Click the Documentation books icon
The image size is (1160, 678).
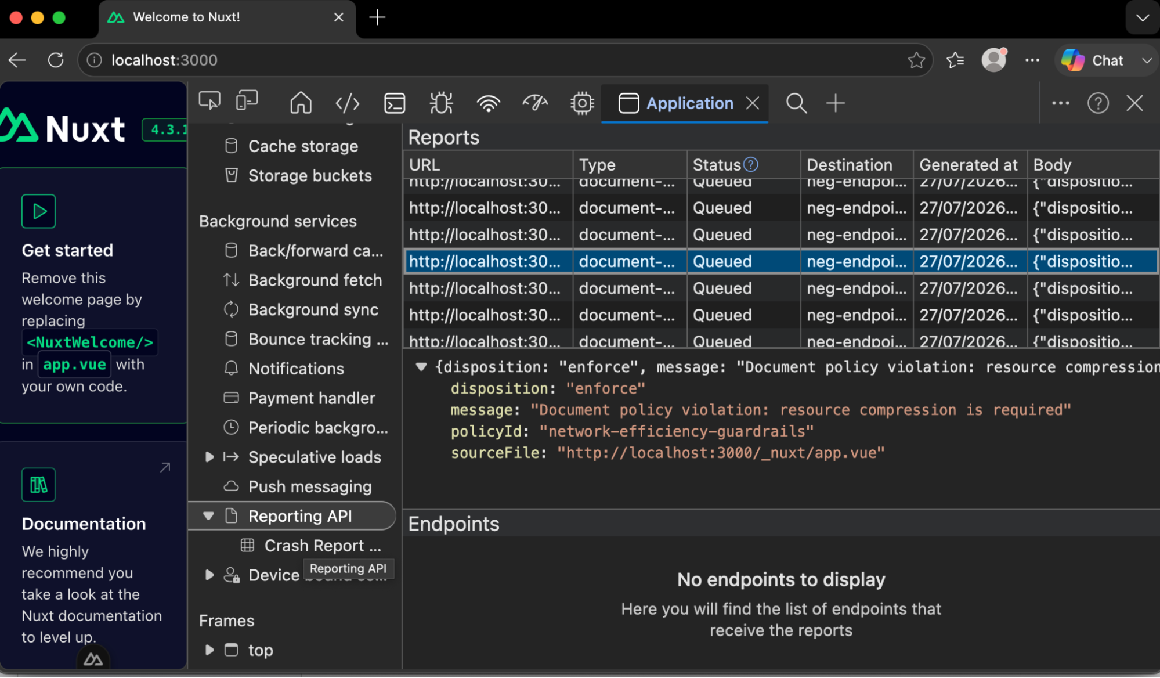click(39, 485)
